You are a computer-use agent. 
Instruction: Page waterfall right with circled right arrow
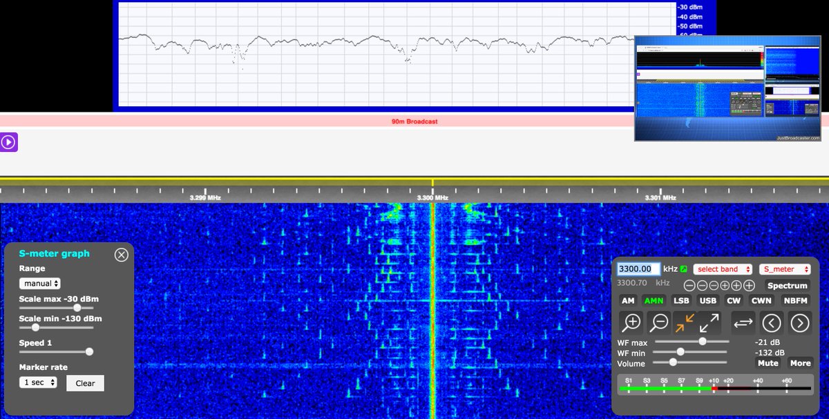(799, 322)
